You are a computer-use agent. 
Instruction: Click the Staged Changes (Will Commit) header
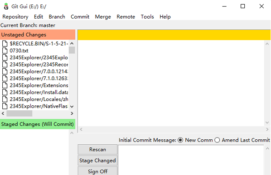tap(38, 124)
